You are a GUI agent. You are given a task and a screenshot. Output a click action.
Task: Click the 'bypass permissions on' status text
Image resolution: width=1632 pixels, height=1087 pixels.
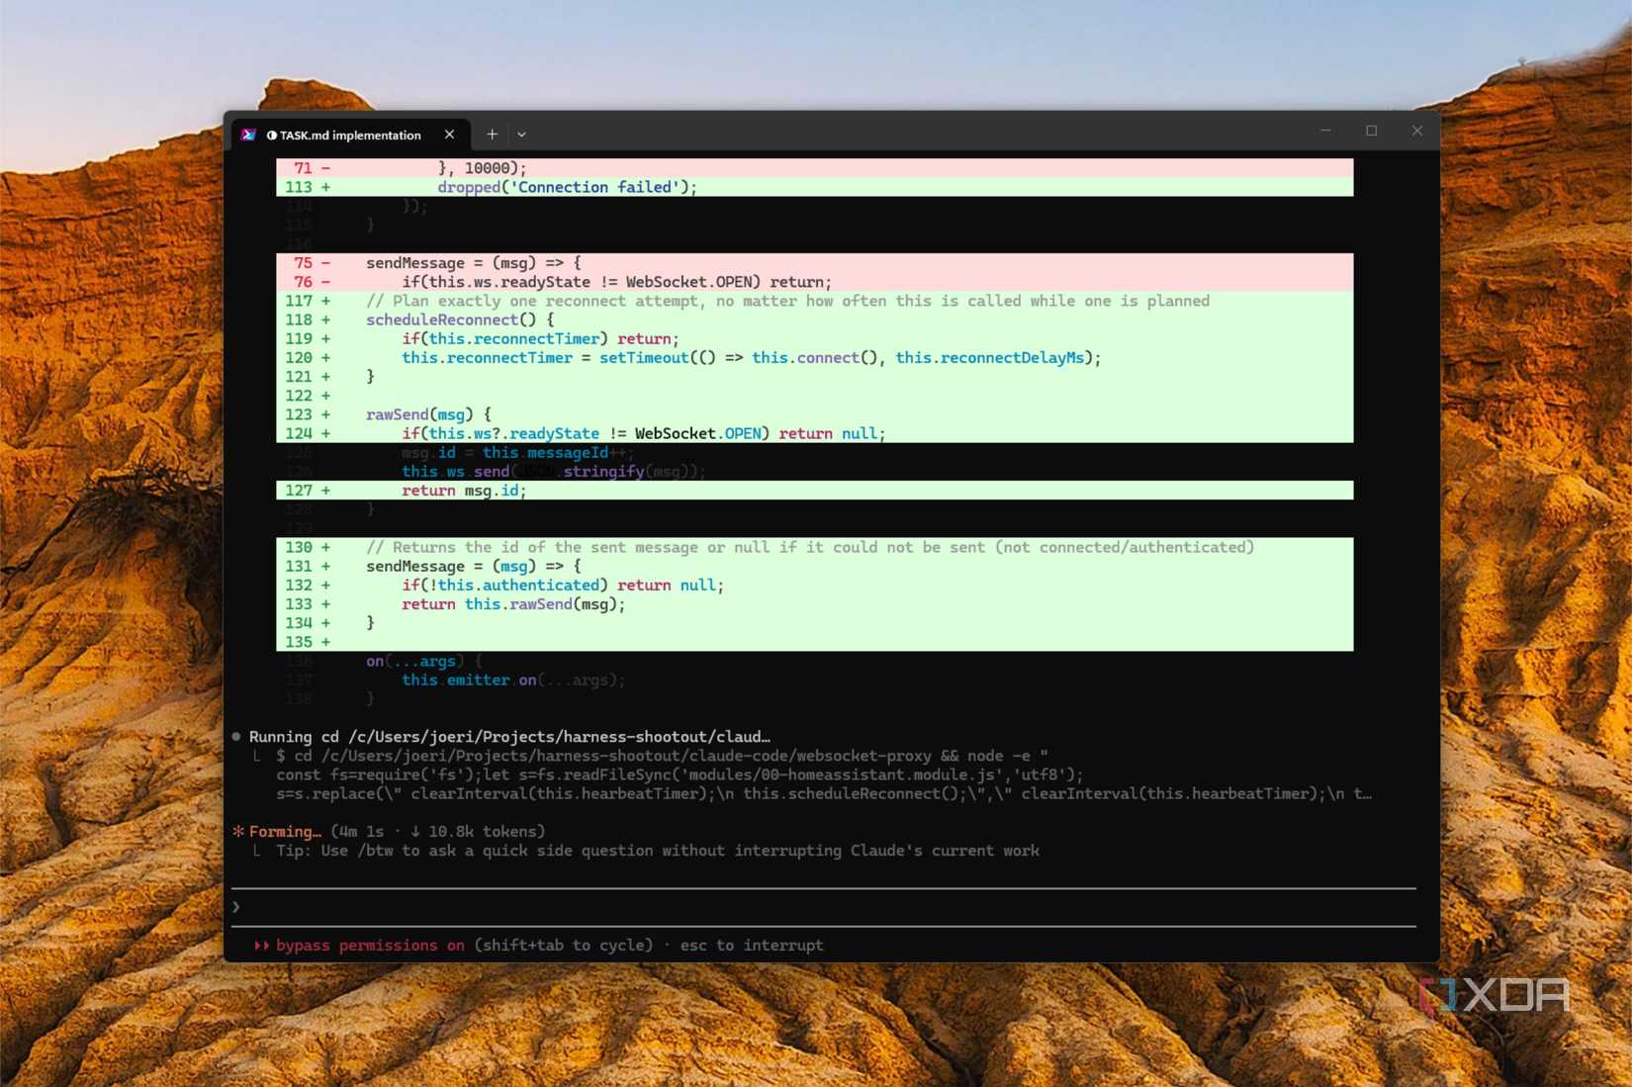pos(370,946)
